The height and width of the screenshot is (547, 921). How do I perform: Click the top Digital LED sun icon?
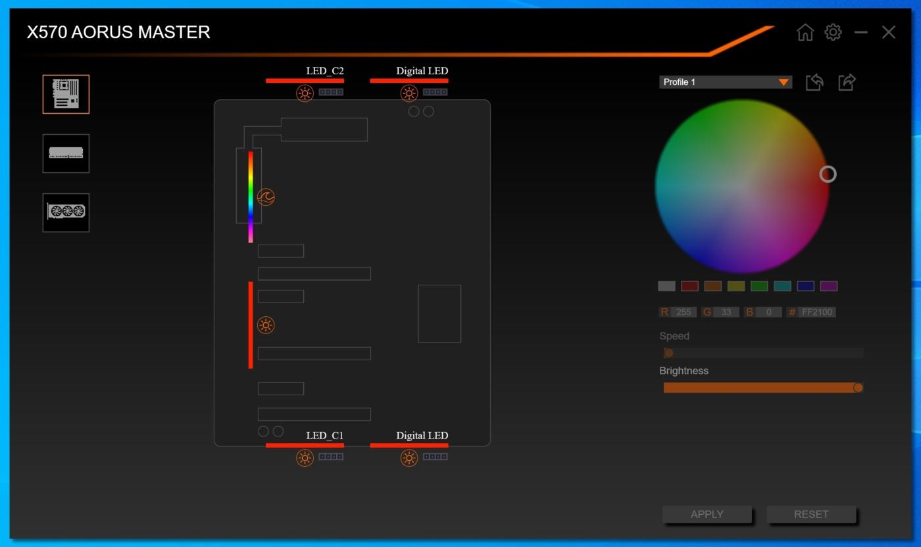[x=409, y=93]
